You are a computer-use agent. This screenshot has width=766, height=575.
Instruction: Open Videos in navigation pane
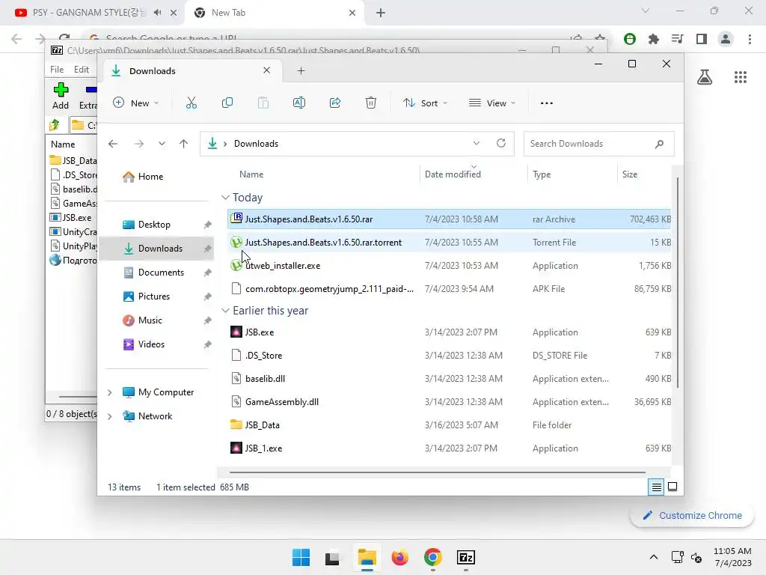click(151, 344)
